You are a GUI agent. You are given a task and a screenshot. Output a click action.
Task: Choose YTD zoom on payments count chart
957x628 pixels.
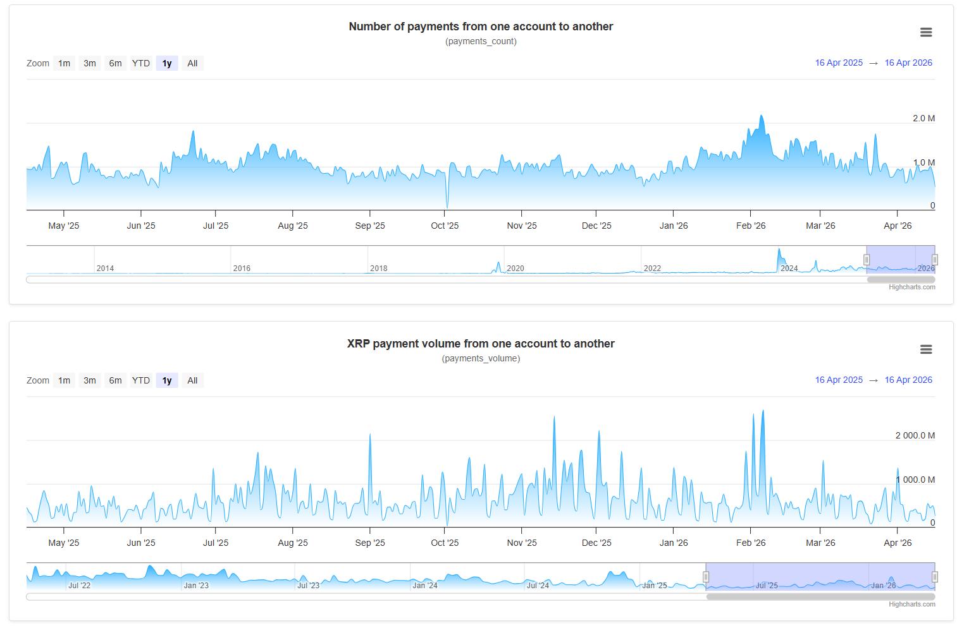pos(141,63)
